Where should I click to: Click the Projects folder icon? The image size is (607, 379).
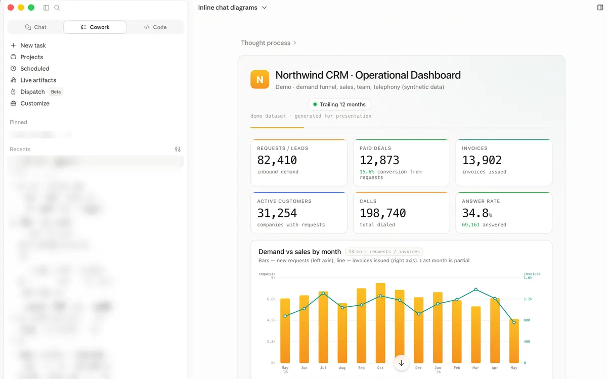pos(13,57)
